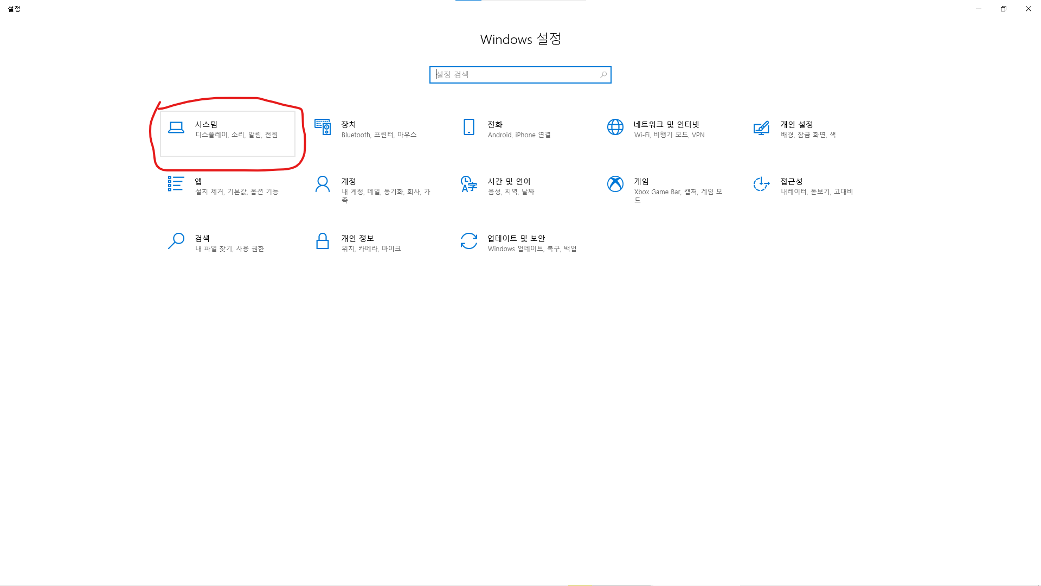Click description 음성, 지역, 날짜
Screen dimensions: 1041x586
pos(511,192)
